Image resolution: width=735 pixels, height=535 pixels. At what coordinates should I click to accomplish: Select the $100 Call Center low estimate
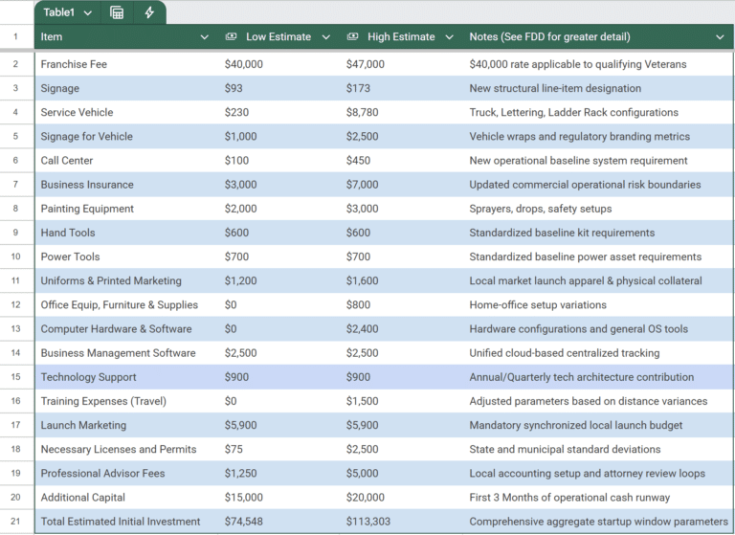point(279,161)
